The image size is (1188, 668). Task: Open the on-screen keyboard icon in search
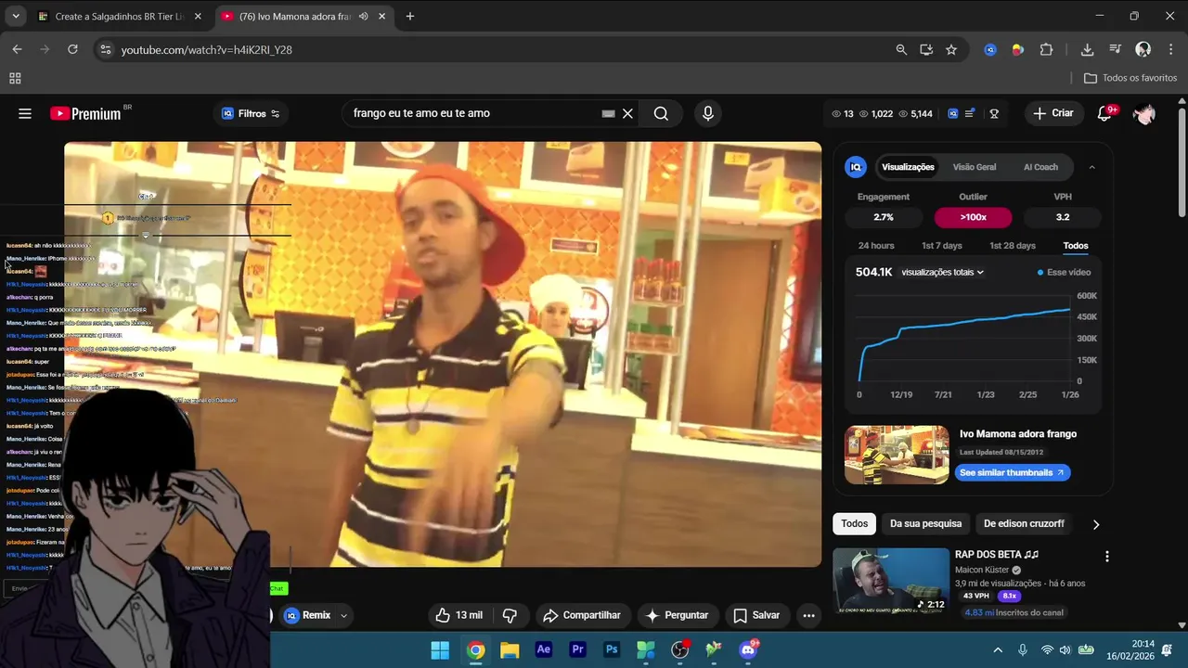point(608,113)
